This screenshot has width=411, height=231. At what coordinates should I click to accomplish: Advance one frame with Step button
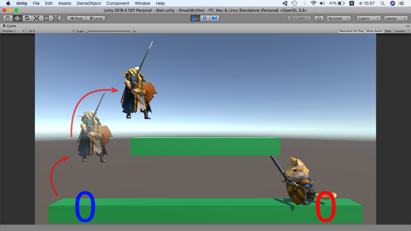coord(214,18)
